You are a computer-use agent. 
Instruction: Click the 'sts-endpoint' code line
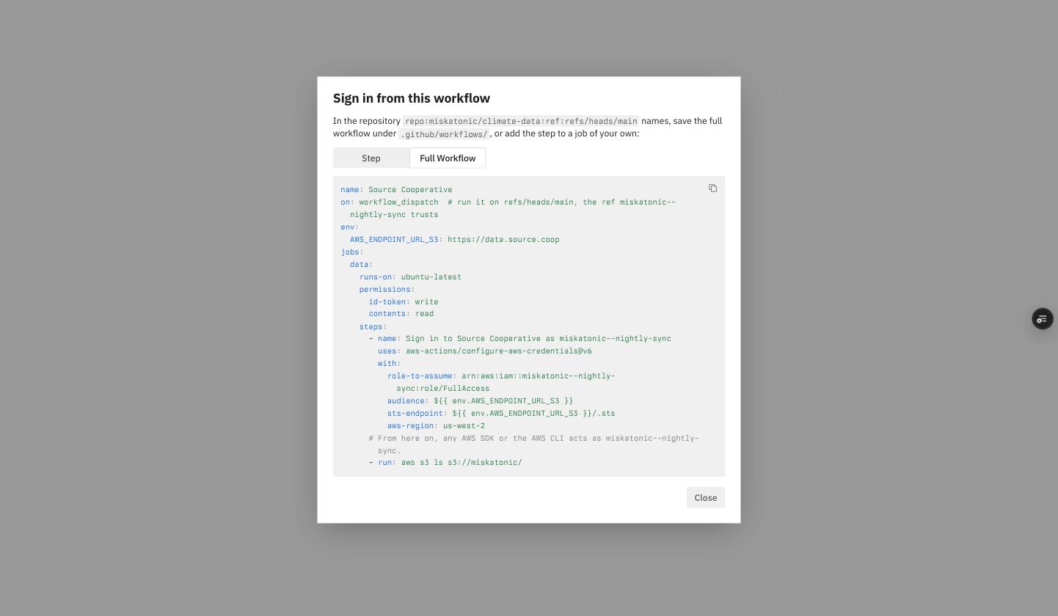[501, 414]
